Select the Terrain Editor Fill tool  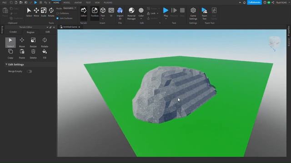click(45, 54)
